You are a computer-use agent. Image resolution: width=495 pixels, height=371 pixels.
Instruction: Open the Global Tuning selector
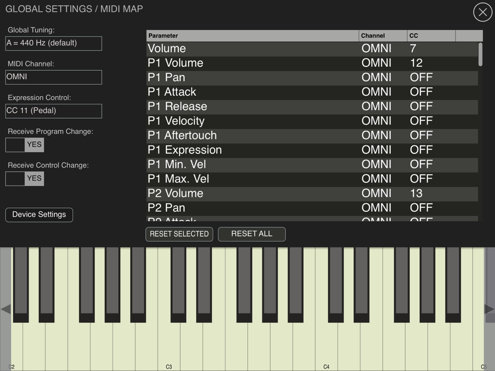click(53, 43)
